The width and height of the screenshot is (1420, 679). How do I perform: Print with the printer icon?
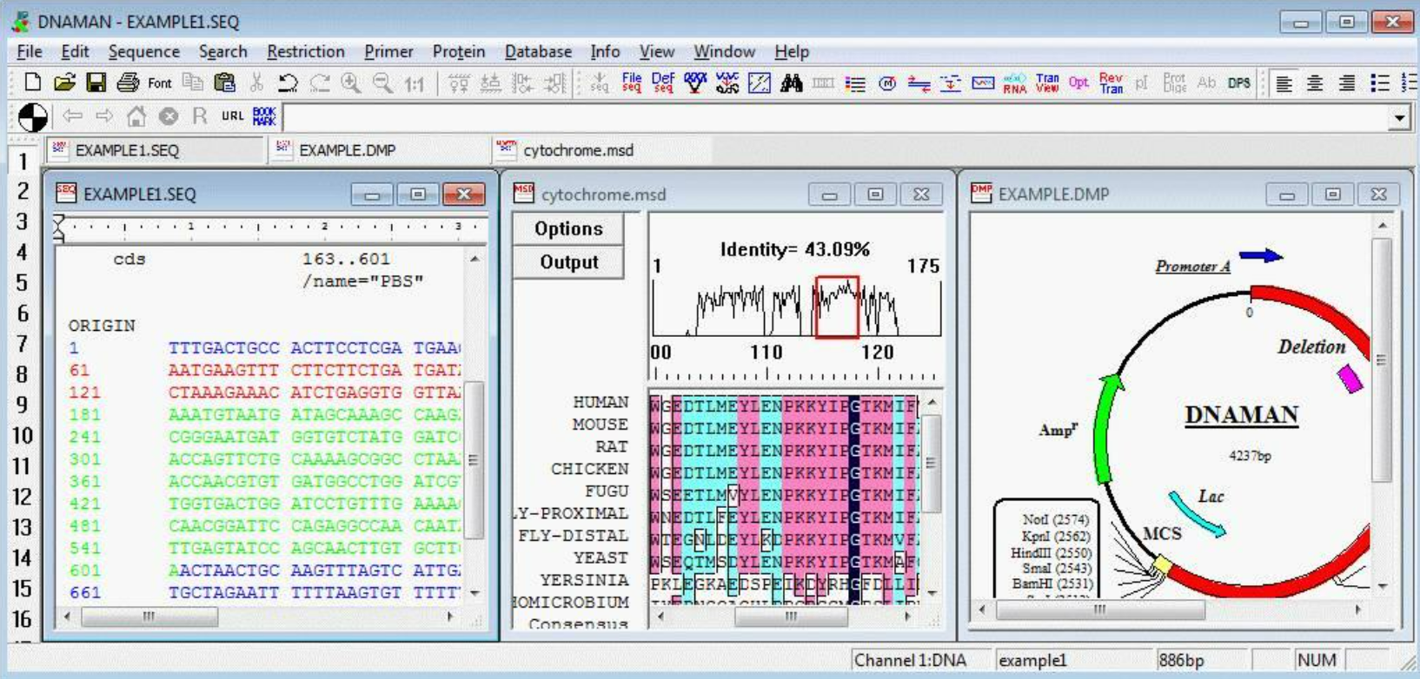click(x=128, y=82)
